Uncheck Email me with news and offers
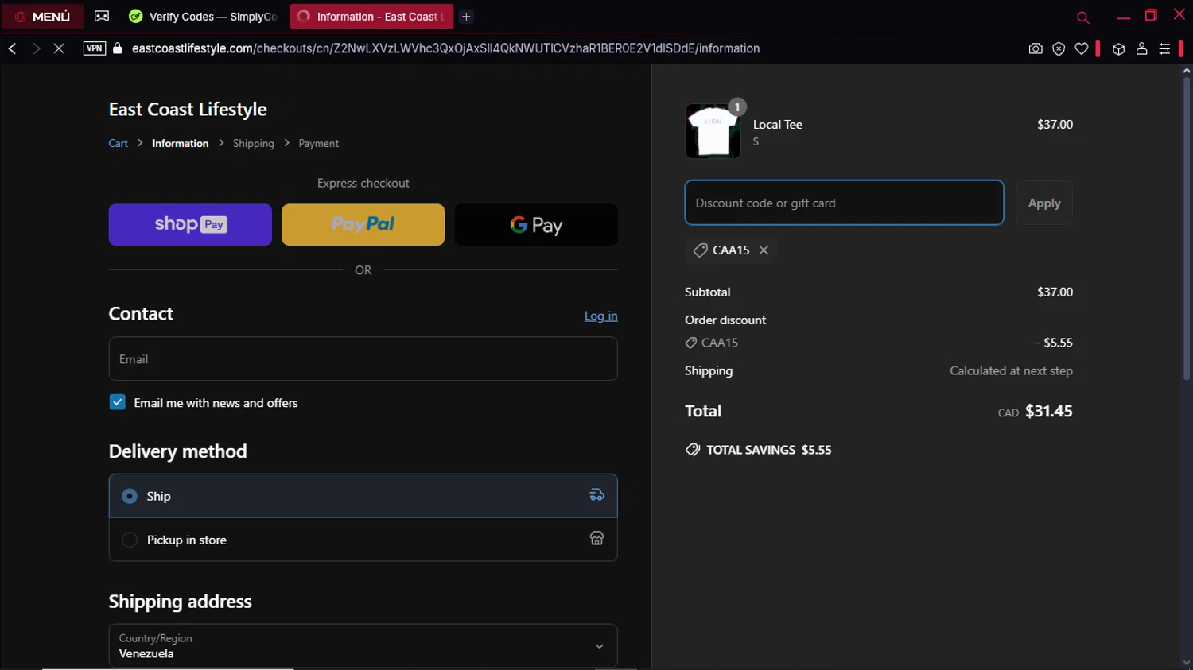The image size is (1193, 670). click(117, 402)
